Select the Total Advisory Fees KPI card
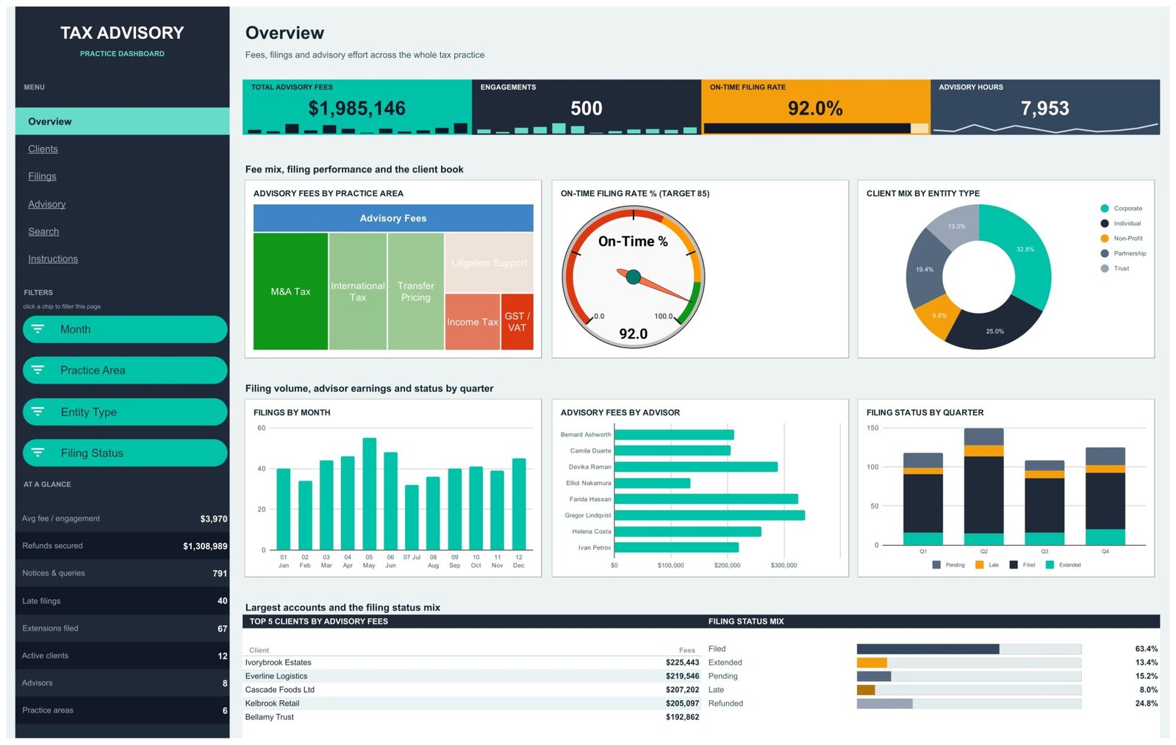The image size is (1176, 745). click(357, 107)
